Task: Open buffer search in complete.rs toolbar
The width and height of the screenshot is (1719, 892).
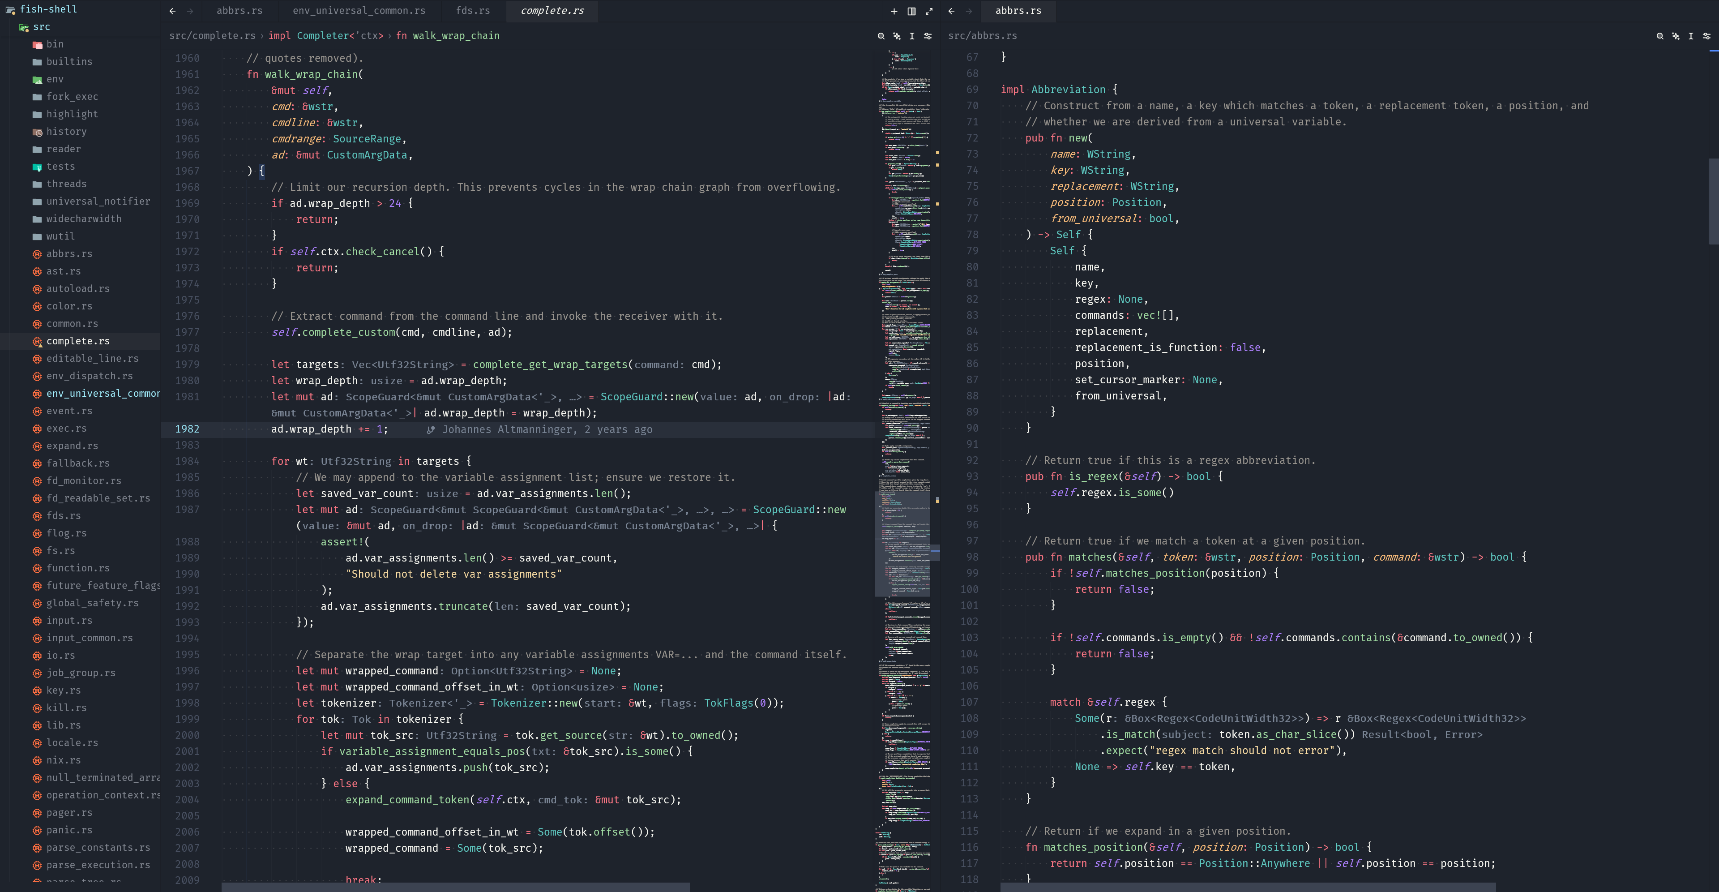Action: (x=881, y=36)
